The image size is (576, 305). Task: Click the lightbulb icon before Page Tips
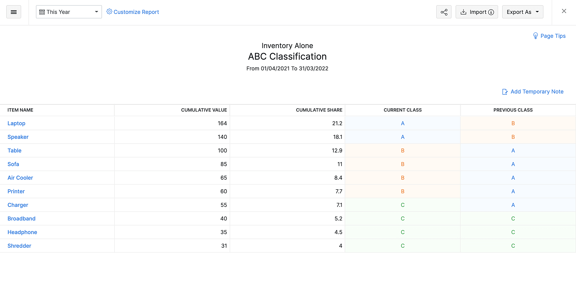[x=536, y=36]
